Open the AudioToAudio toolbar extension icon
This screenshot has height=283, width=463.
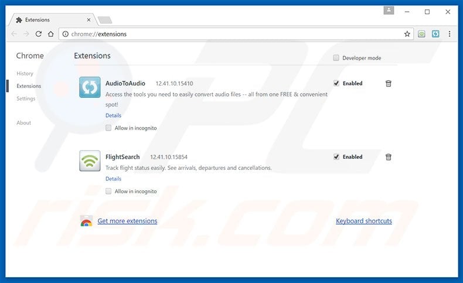[435, 34]
